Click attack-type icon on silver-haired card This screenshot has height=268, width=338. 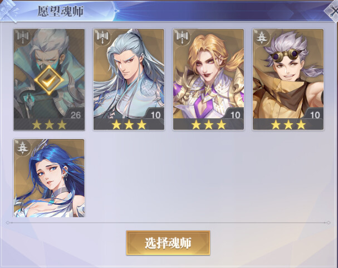(x=102, y=37)
